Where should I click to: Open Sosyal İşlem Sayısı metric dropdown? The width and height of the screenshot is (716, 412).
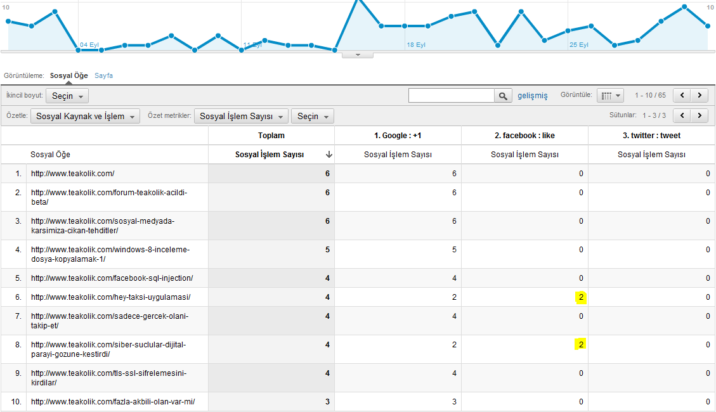pyautogui.click(x=241, y=117)
